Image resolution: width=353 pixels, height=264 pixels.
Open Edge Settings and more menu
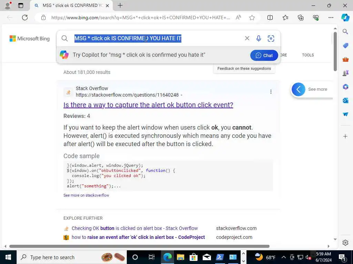click(x=331, y=18)
